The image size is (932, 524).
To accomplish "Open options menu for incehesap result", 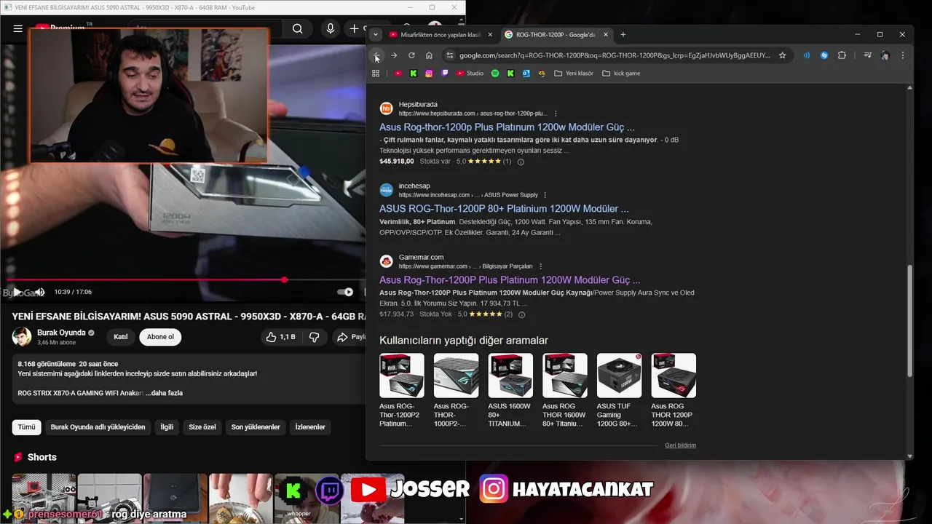I will tap(545, 195).
